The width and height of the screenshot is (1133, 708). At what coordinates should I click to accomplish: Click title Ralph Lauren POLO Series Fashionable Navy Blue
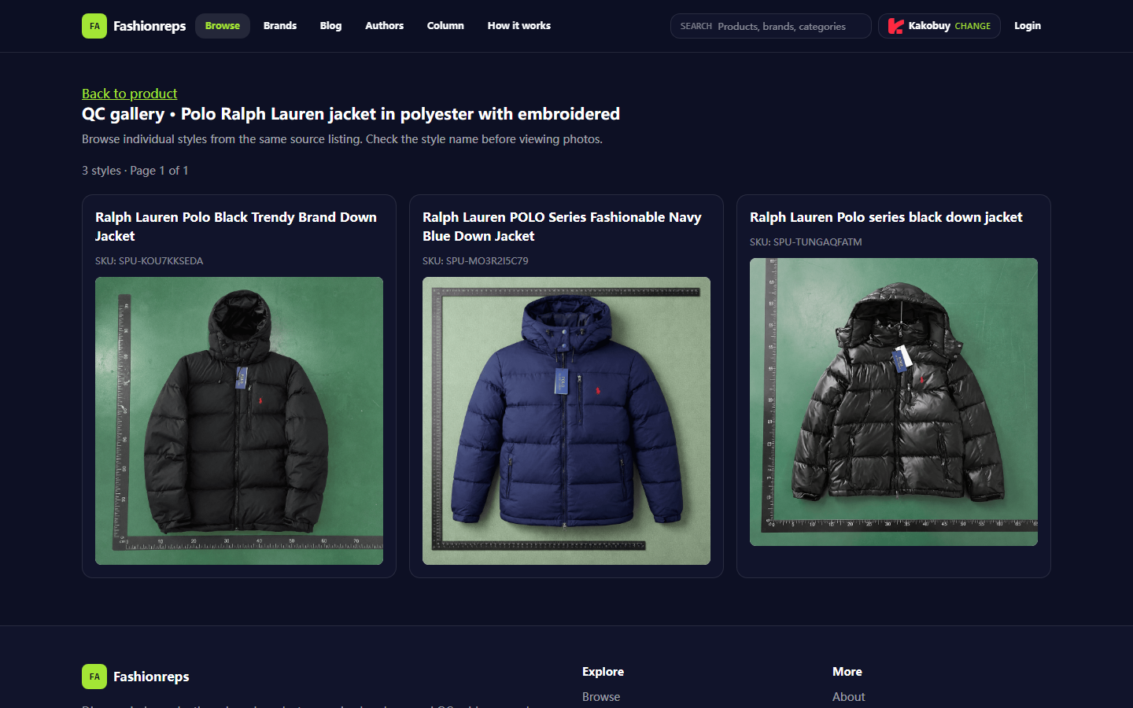click(562, 227)
